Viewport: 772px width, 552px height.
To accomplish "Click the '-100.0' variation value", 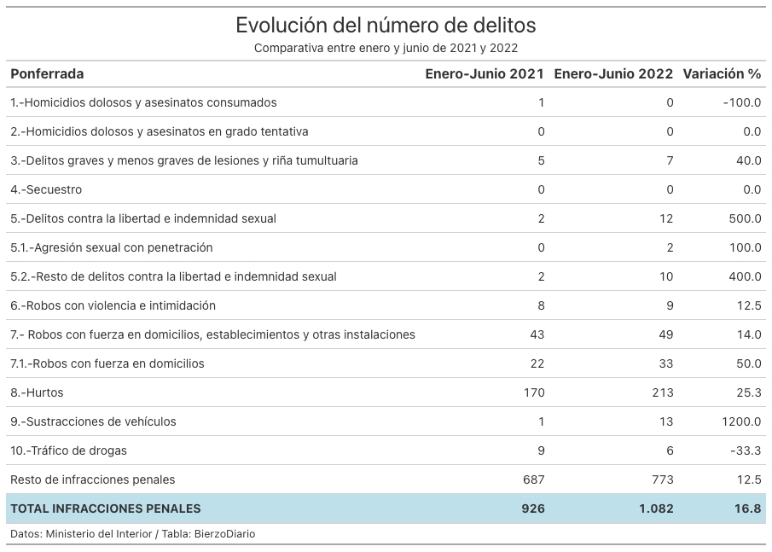I will (742, 102).
